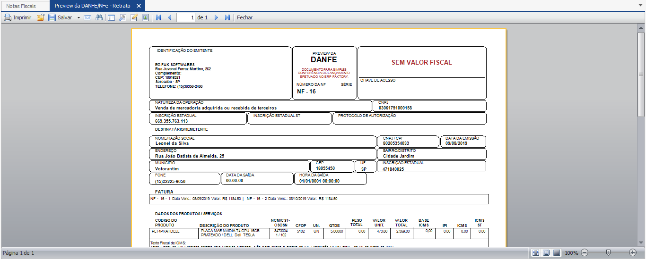
Task: Jump to the last page
Action: click(x=227, y=17)
